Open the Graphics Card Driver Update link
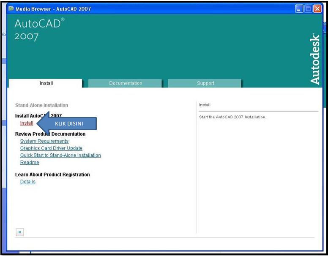This screenshot has height=256, width=328. [x=51, y=148]
